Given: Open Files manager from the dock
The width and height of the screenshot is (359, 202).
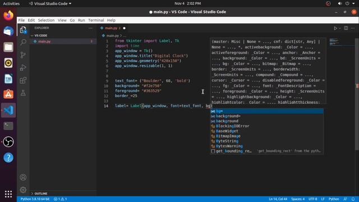Looking at the screenshot, I should (x=8, y=47).
